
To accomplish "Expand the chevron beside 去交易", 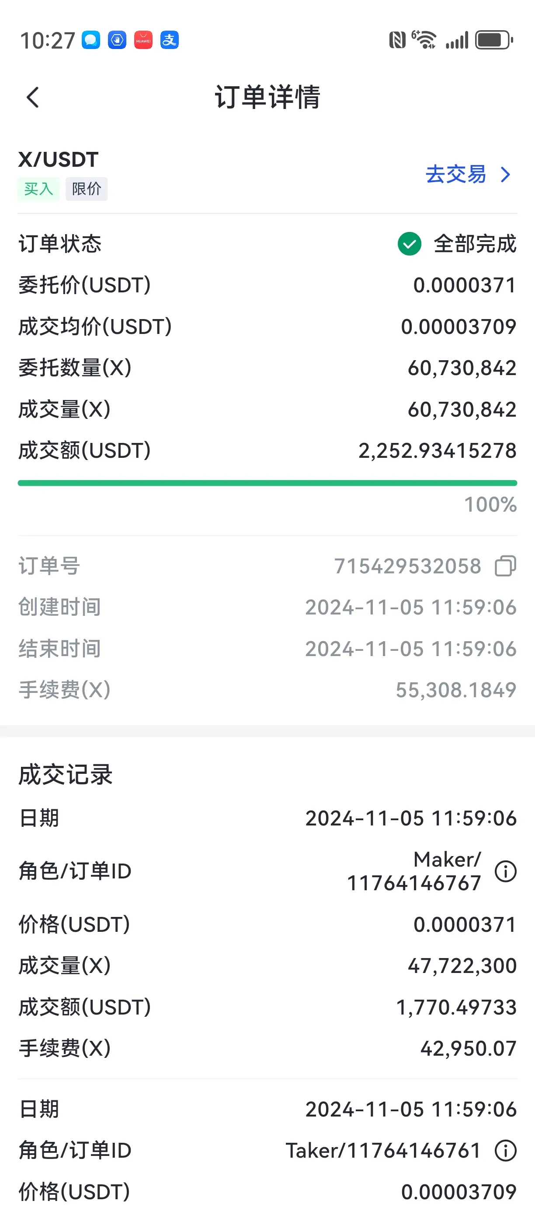I will coord(505,175).
